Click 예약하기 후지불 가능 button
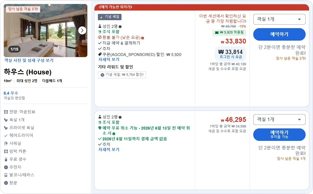 tap(279, 134)
